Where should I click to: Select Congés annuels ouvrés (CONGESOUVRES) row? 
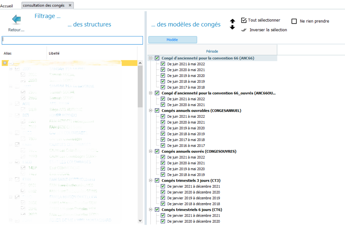click(x=199, y=151)
